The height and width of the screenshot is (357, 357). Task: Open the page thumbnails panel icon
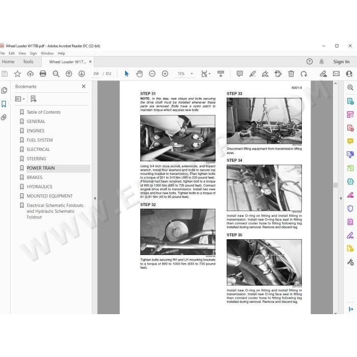pos(4,90)
